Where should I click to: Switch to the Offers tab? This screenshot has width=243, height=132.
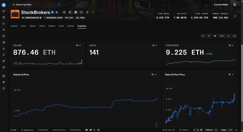pyautogui.click(x=42, y=26)
